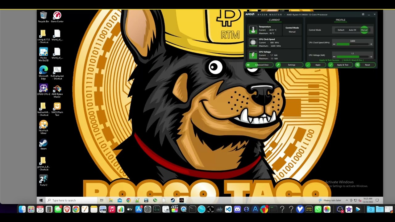Open Messages app in the dock
This screenshot has height=222, width=395.
click(58, 209)
